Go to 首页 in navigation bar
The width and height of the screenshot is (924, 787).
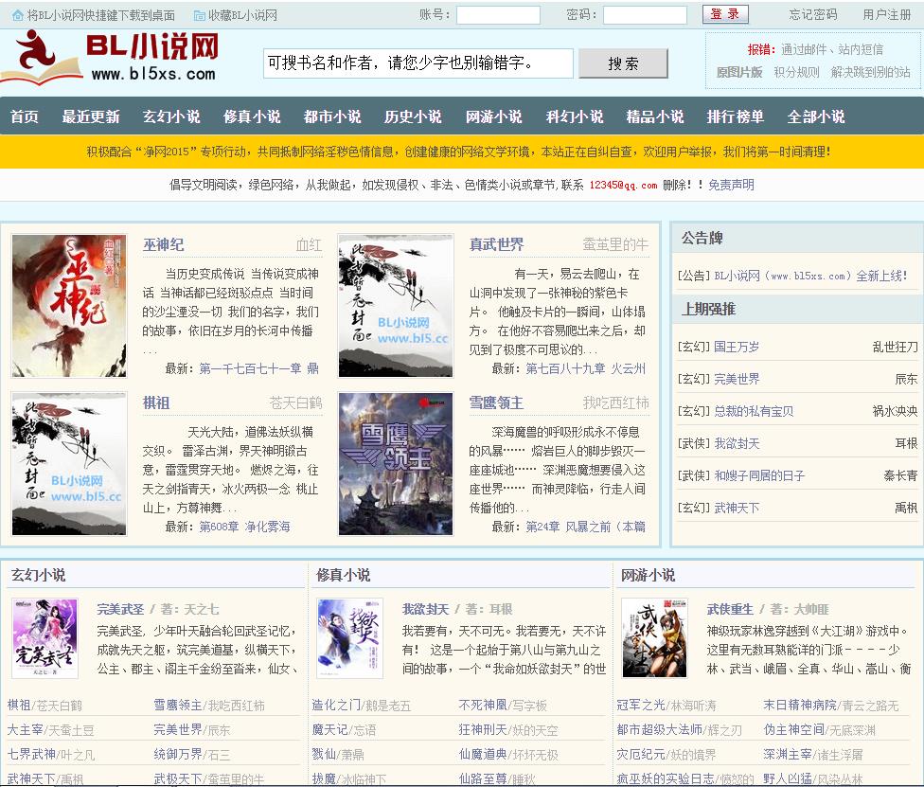[x=25, y=116]
